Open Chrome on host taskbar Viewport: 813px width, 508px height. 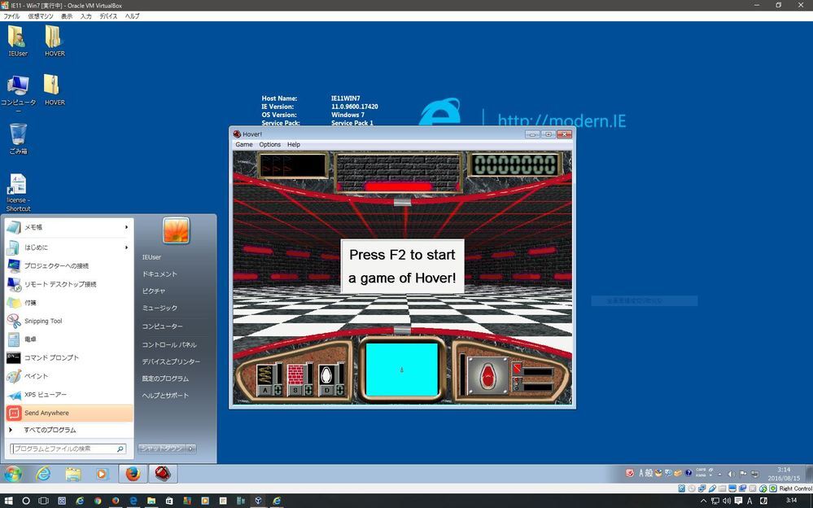coord(98,501)
